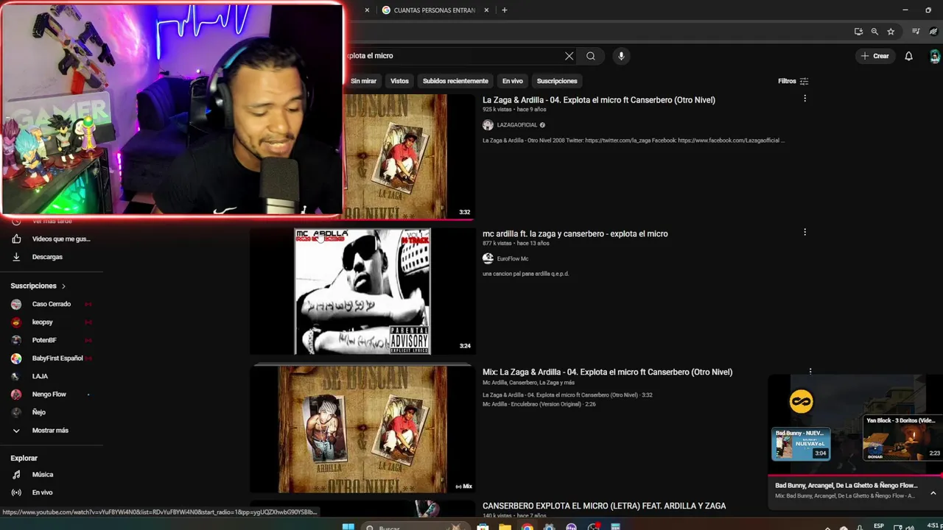Screen dimensions: 943x530
Task: Play the first Se Buscan thumbnail with 3:32
Action: [x=409, y=156]
